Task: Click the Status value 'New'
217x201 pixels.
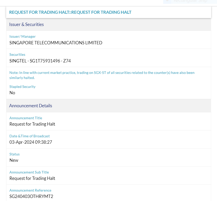Action: coord(14,160)
